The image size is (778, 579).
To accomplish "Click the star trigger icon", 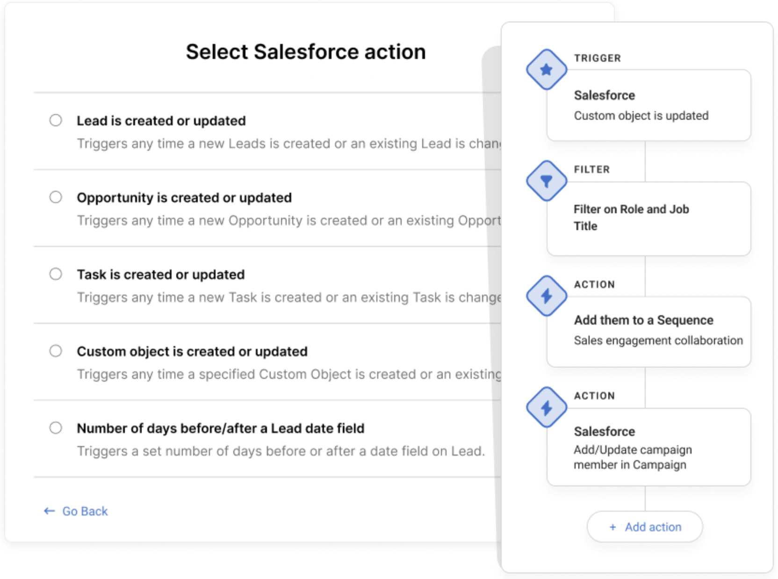I will click(546, 70).
